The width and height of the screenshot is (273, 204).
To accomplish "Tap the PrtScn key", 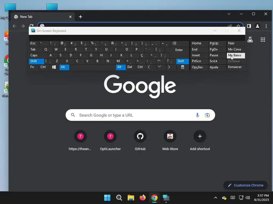I will click(x=199, y=61).
